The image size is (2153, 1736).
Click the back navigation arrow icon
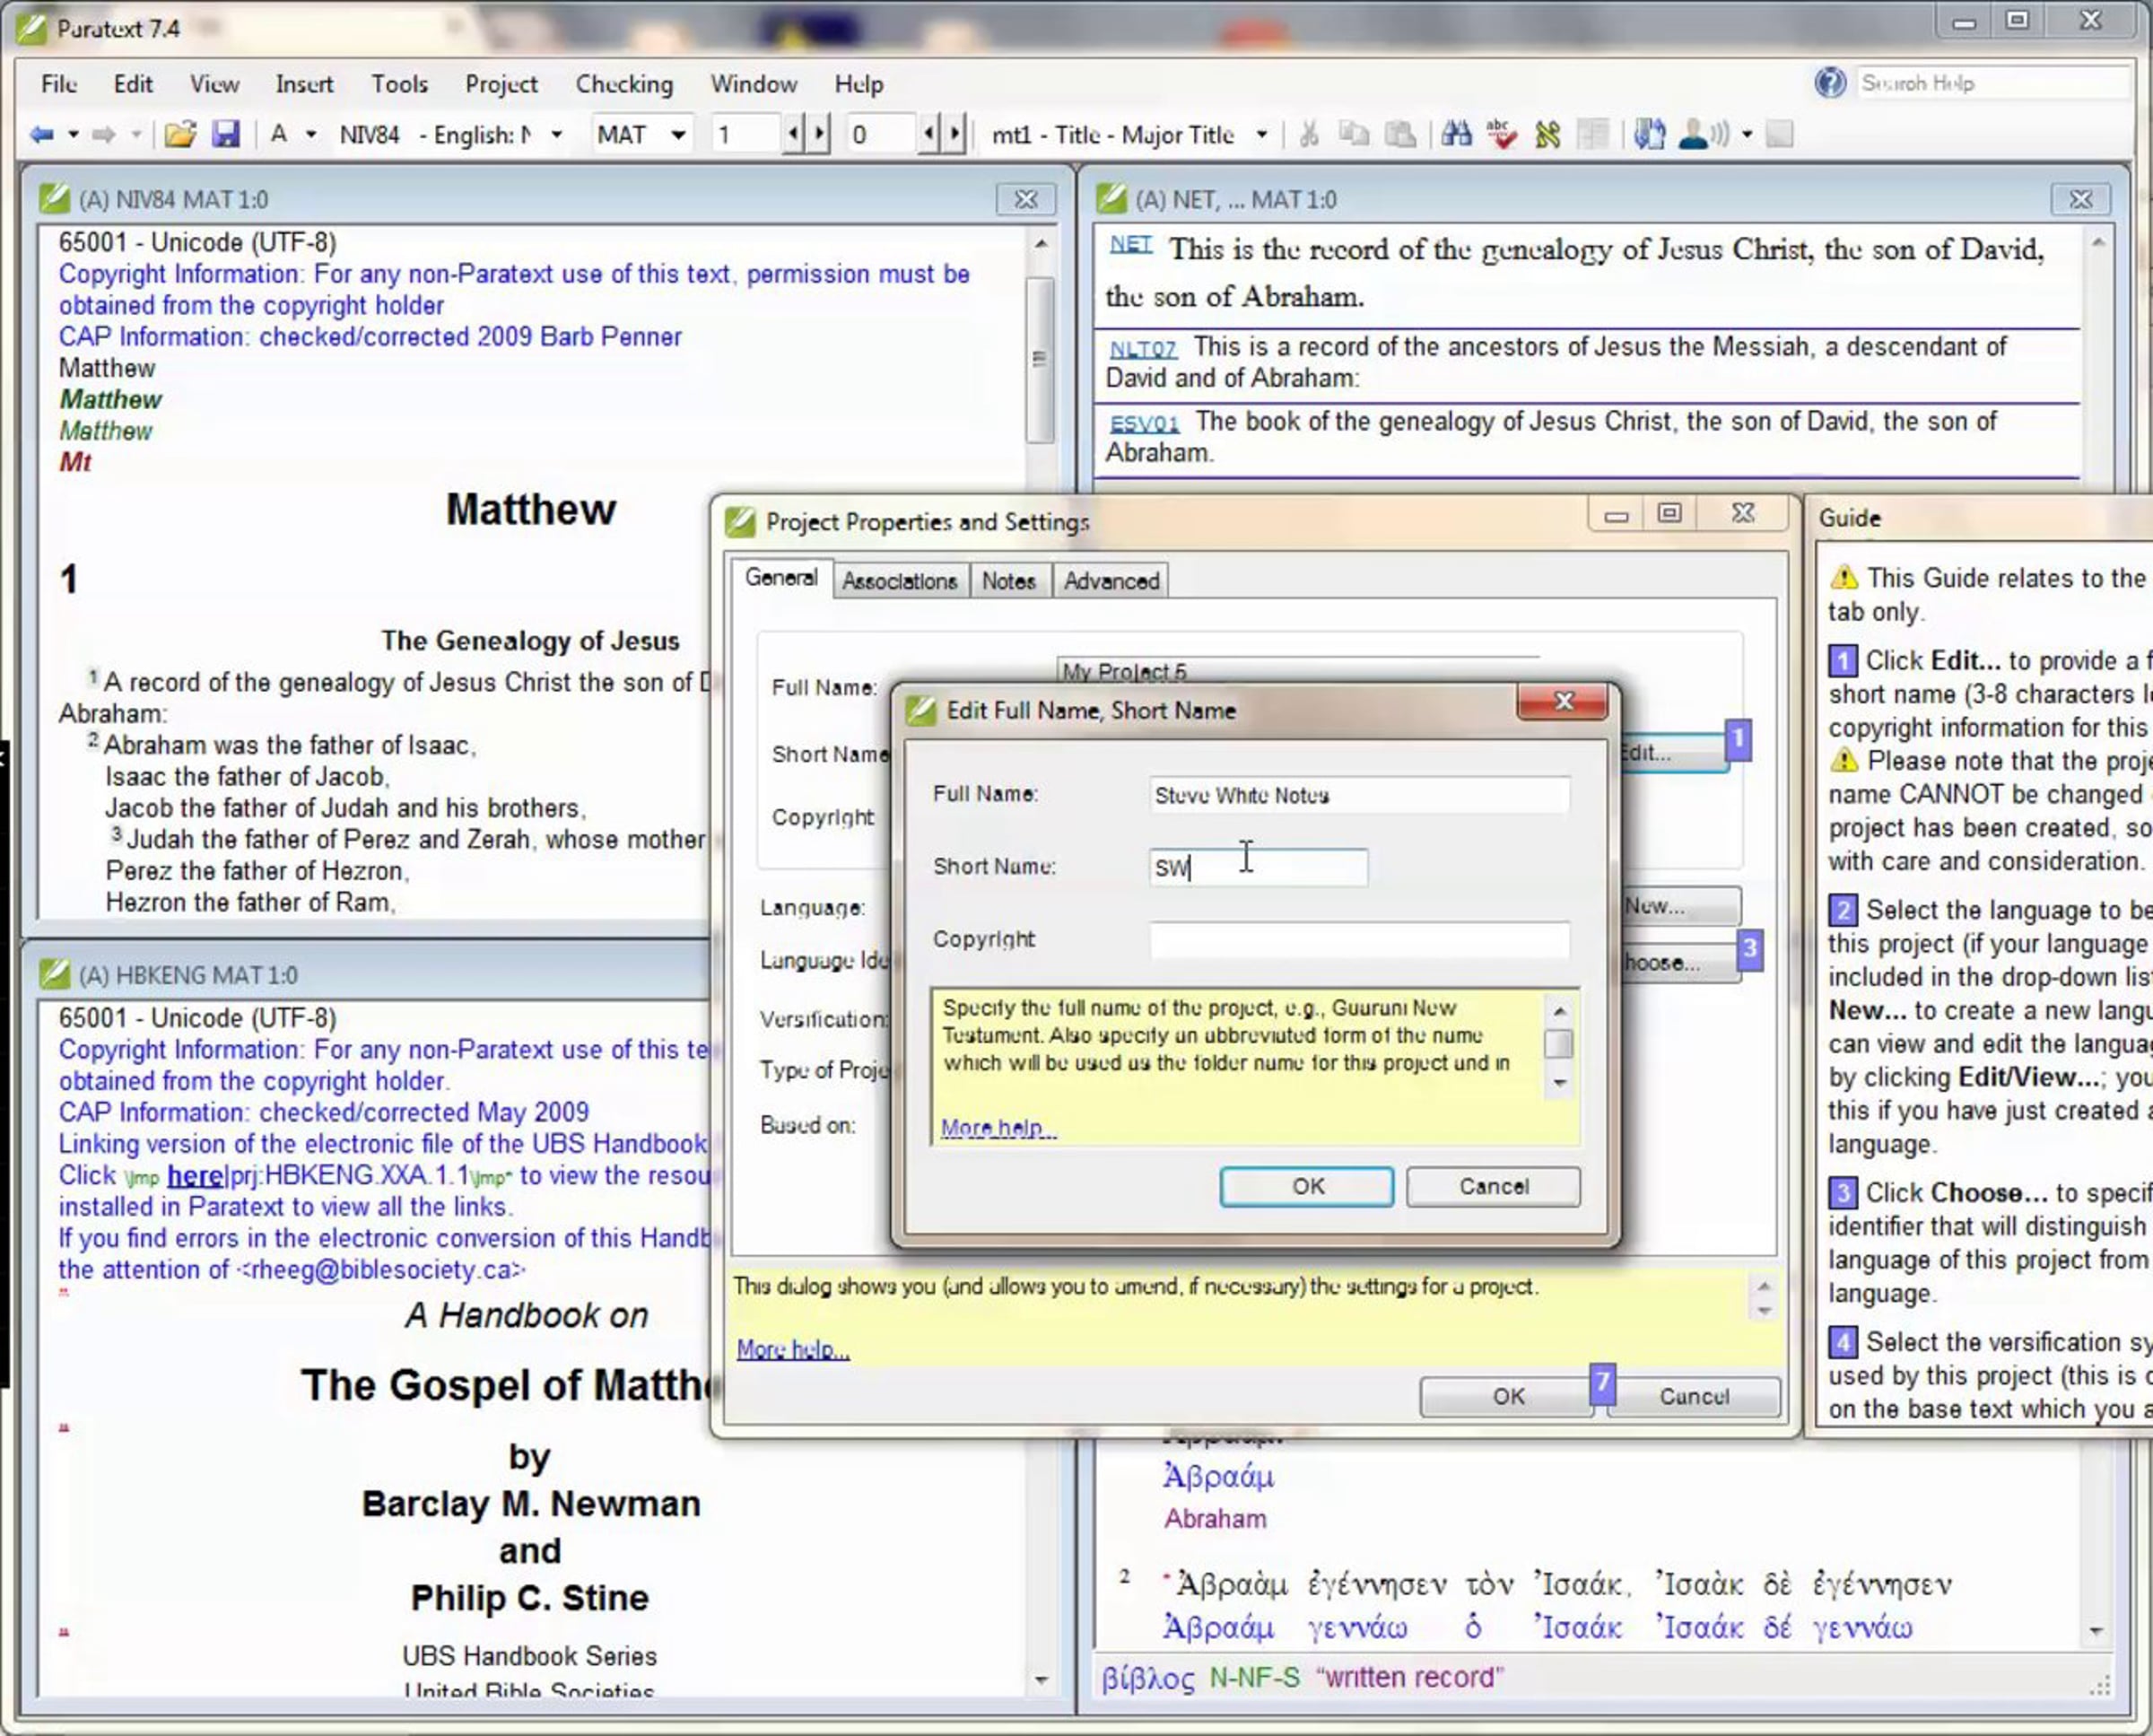[41, 134]
